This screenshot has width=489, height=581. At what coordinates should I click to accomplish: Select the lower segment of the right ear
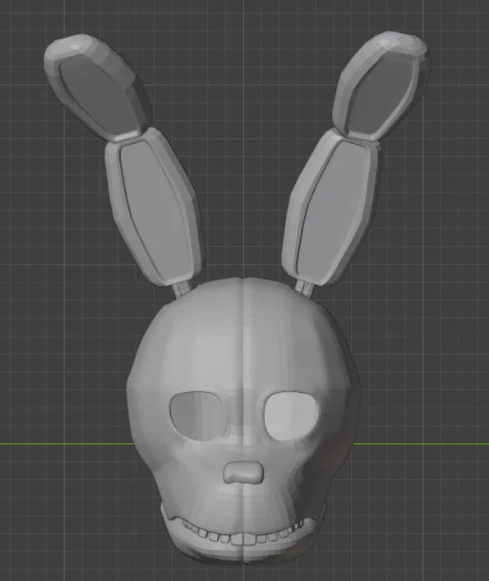click(330, 207)
